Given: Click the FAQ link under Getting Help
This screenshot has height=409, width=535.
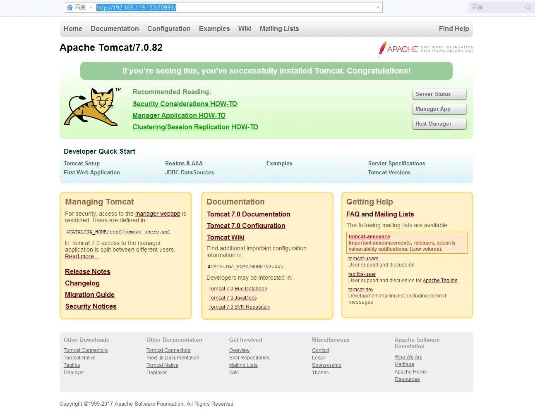Looking at the screenshot, I should click(x=353, y=214).
